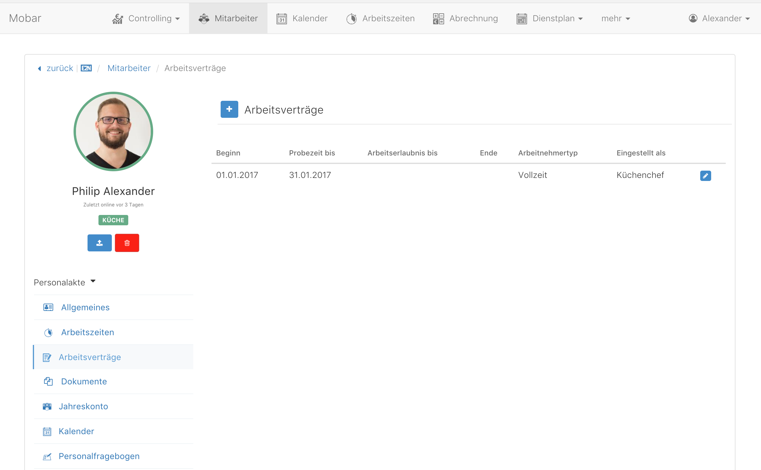Open Personalfragebogen in sidebar
Image resolution: width=761 pixels, height=470 pixels.
pos(114,456)
